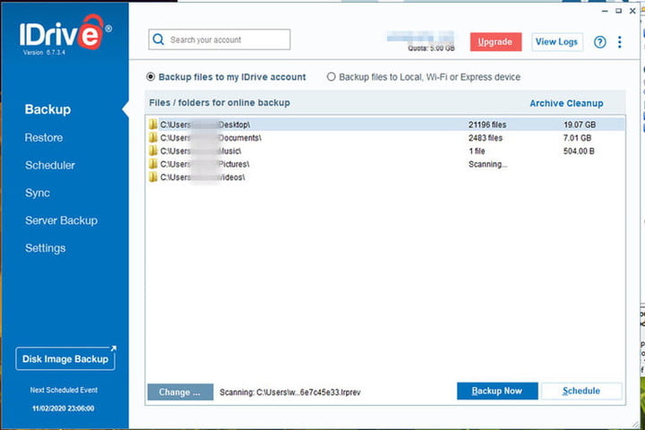The image size is (645, 430).
Task: Click the 1 file count
Action: point(477,151)
